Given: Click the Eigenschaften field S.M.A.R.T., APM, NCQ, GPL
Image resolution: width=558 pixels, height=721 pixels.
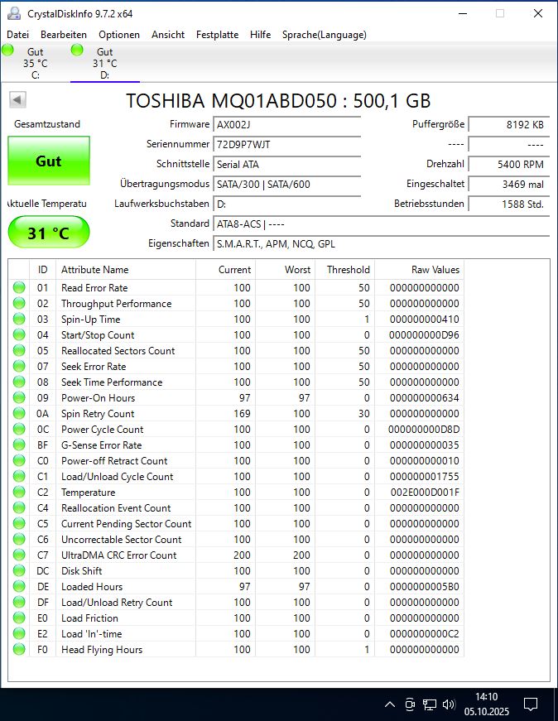Looking at the screenshot, I should pyautogui.click(x=382, y=243).
